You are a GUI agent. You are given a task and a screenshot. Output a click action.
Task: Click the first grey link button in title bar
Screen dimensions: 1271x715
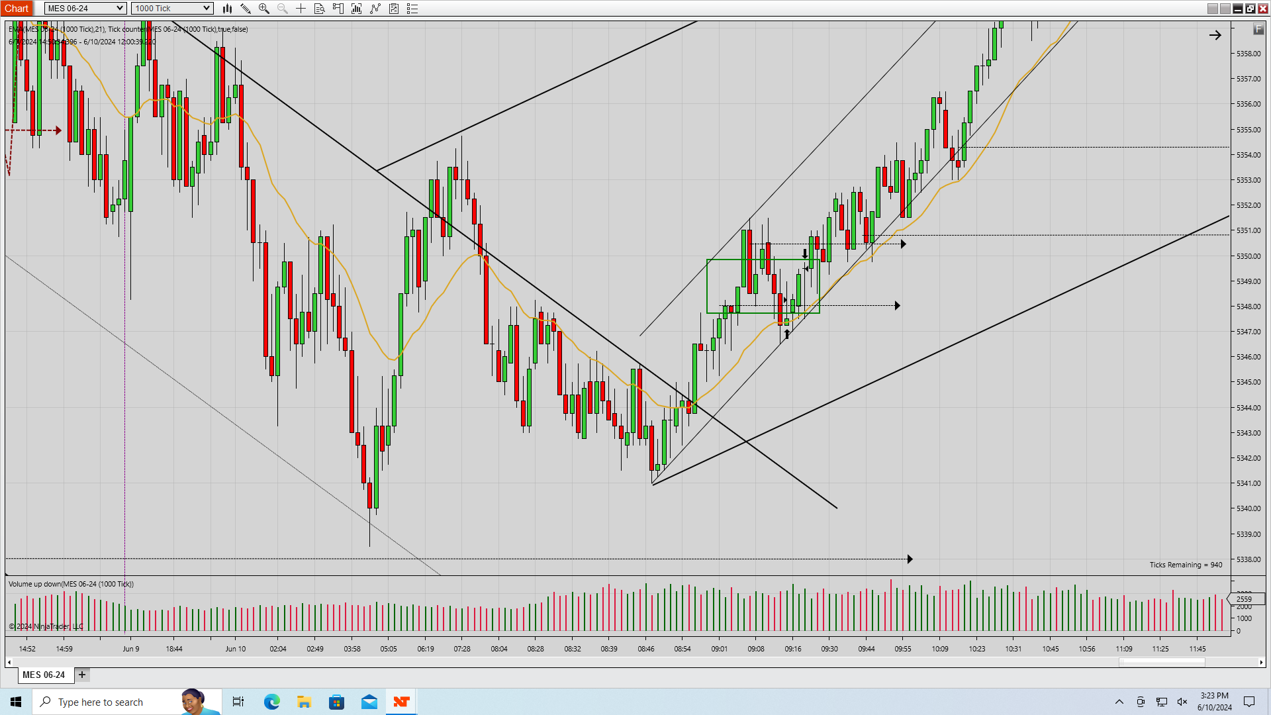(1213, 9)
